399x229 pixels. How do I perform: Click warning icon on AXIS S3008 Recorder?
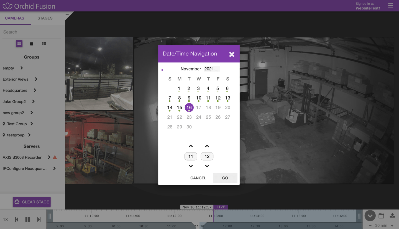(55, 157)
